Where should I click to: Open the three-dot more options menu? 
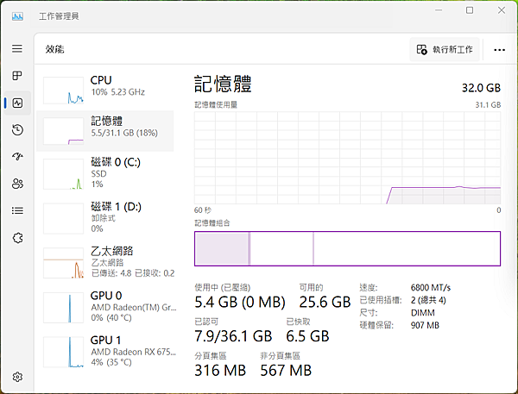499,50
